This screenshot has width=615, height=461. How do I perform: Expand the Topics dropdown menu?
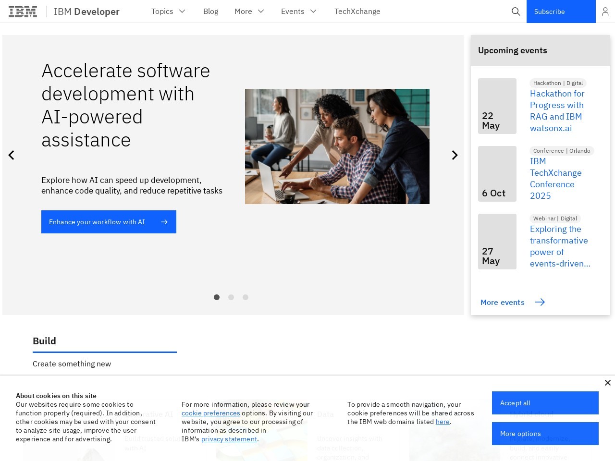168,12
